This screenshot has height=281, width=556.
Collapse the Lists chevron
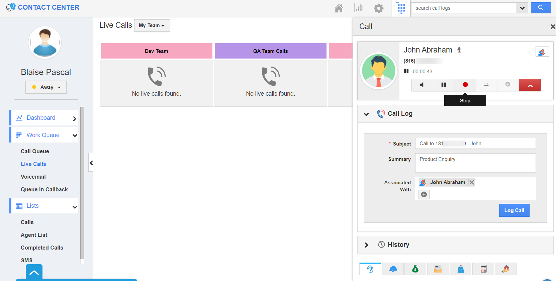click(75, 207)
